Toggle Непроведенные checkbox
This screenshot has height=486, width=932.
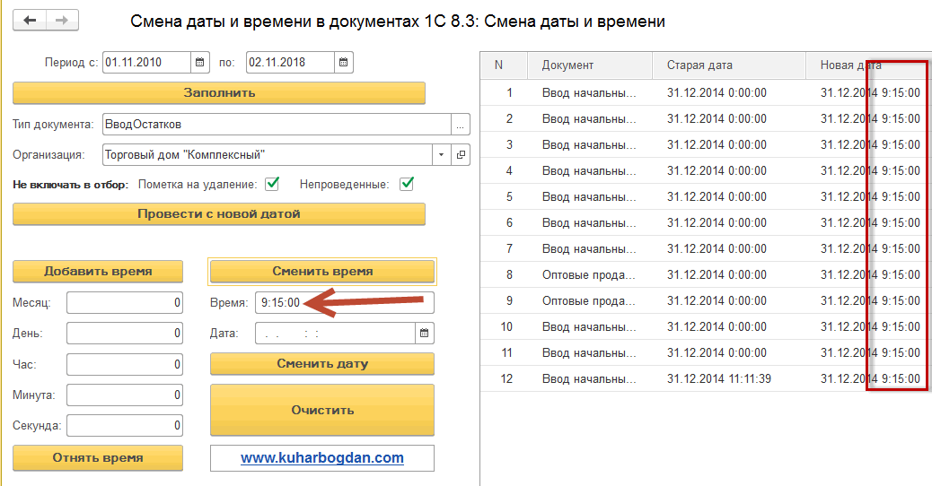406,184
